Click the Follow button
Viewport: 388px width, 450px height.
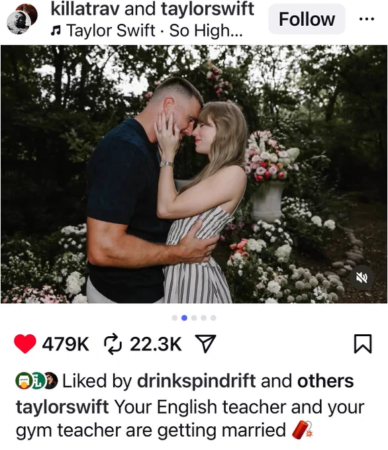pos(307,19)
